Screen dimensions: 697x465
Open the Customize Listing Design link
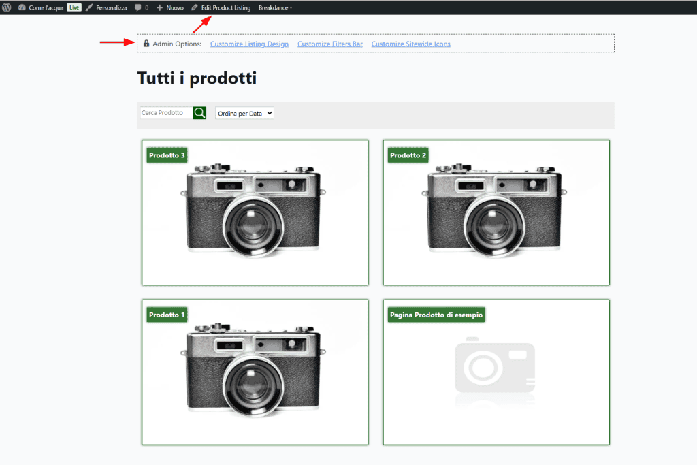pos(249,43)
